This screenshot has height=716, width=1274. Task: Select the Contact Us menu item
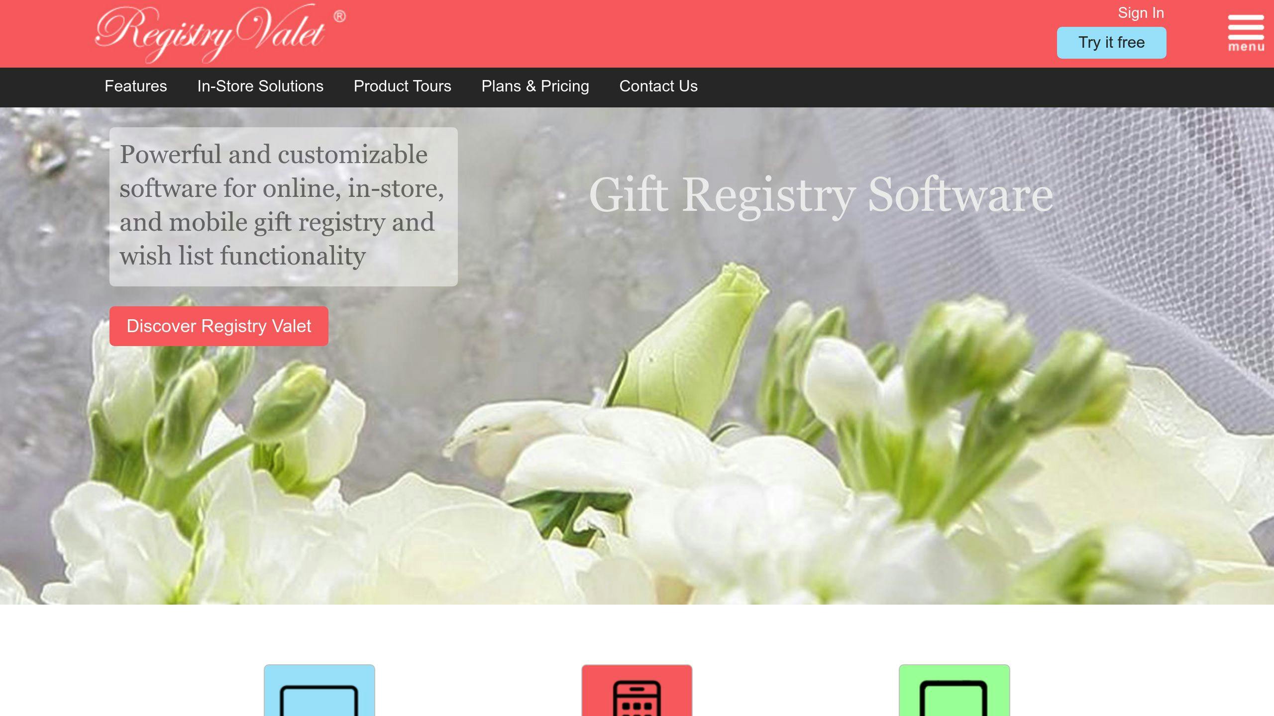point(657,87)
